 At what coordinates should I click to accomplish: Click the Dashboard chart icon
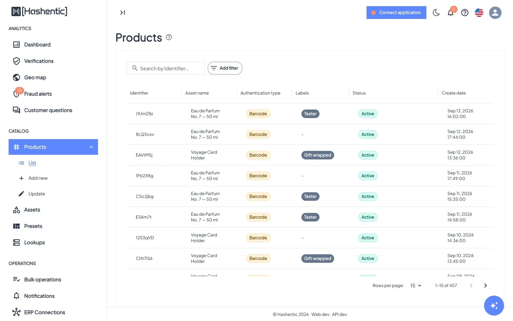click(x=16, y=45)
